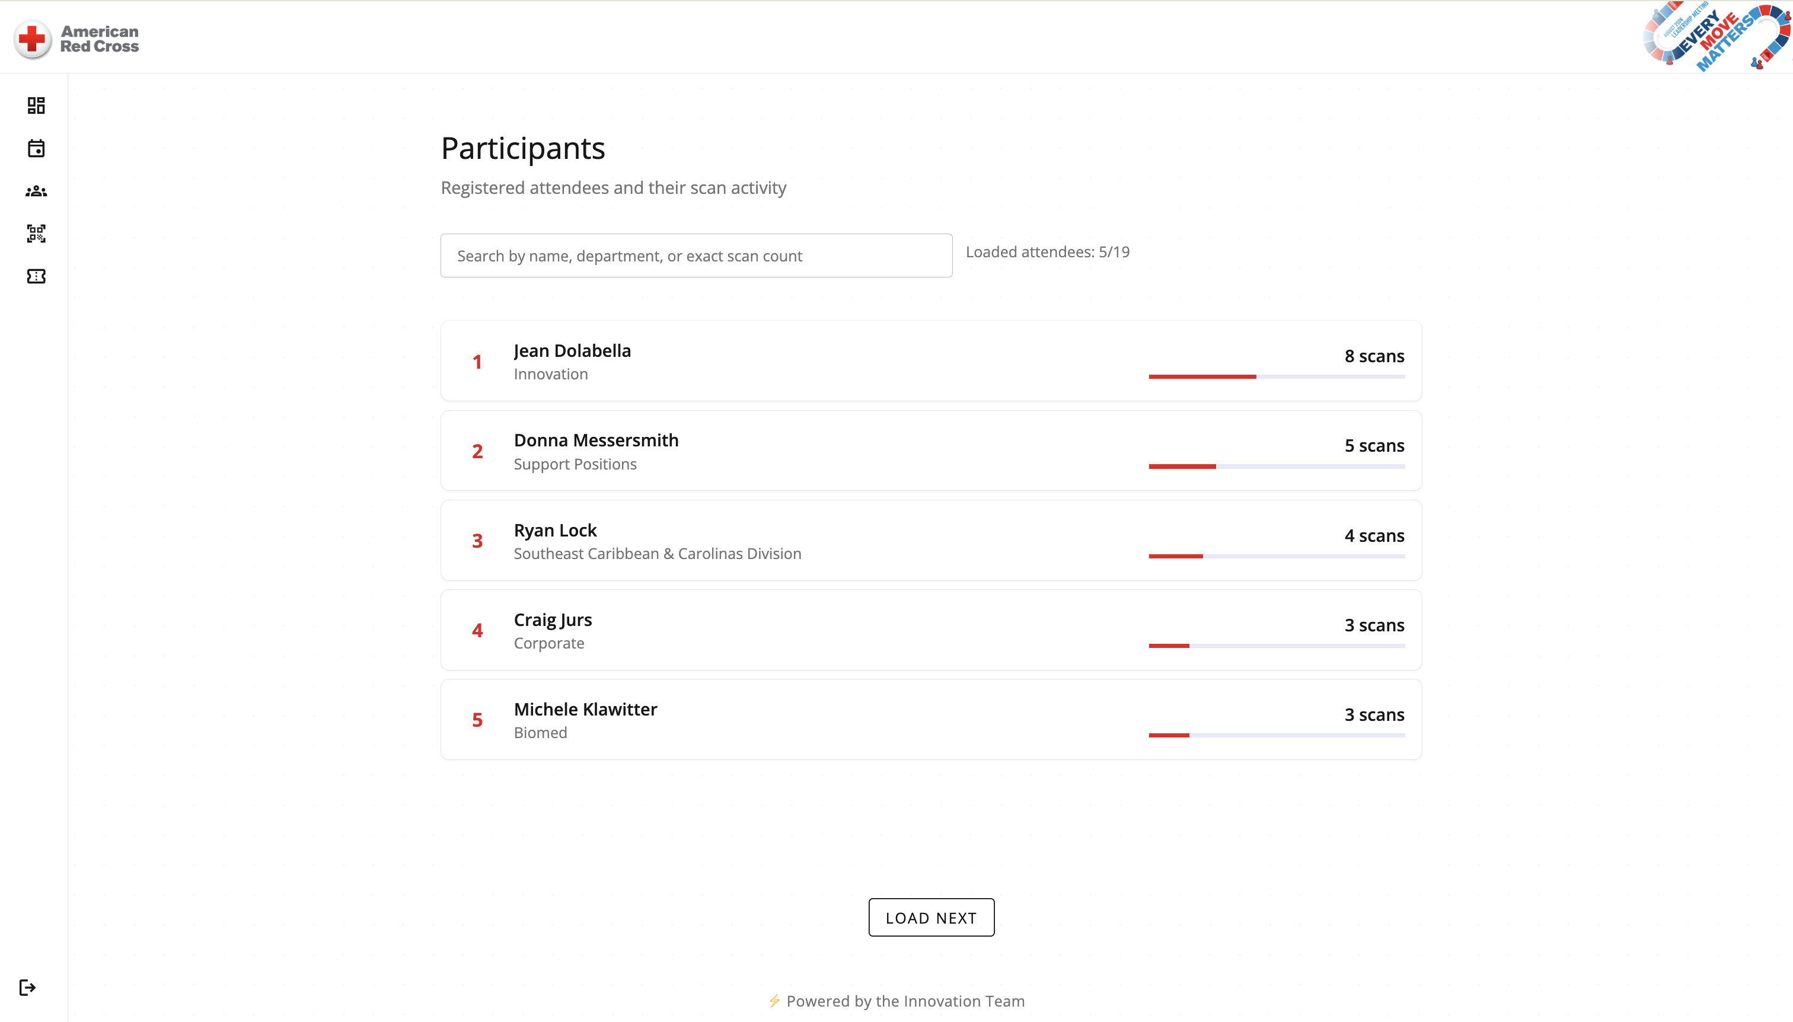The height and width of the screenshot is (1022, 1793).
Task: Select Jean Dolabella participant row
Action: pyautogui.click(x=931, y=361)
